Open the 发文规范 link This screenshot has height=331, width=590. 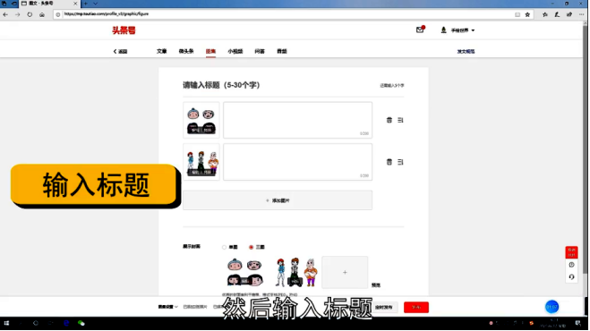click(466, 52)
